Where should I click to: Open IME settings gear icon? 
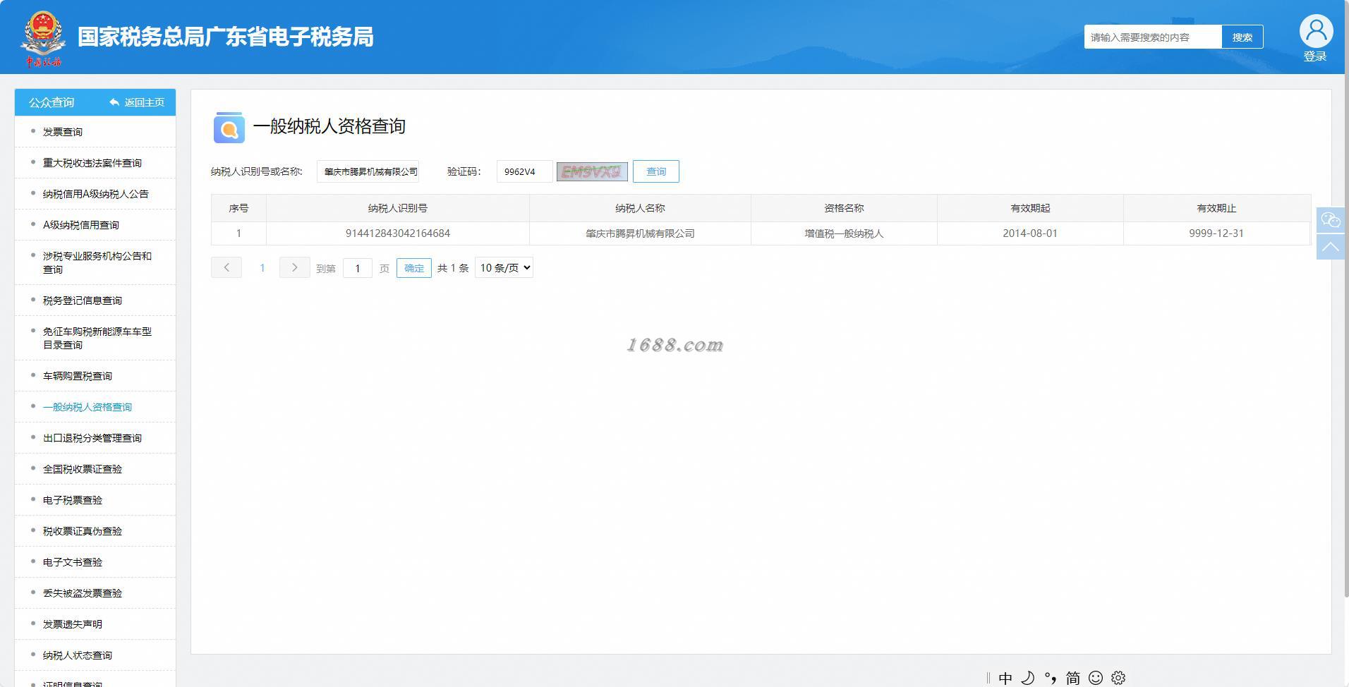click(x=1118, y=678)
